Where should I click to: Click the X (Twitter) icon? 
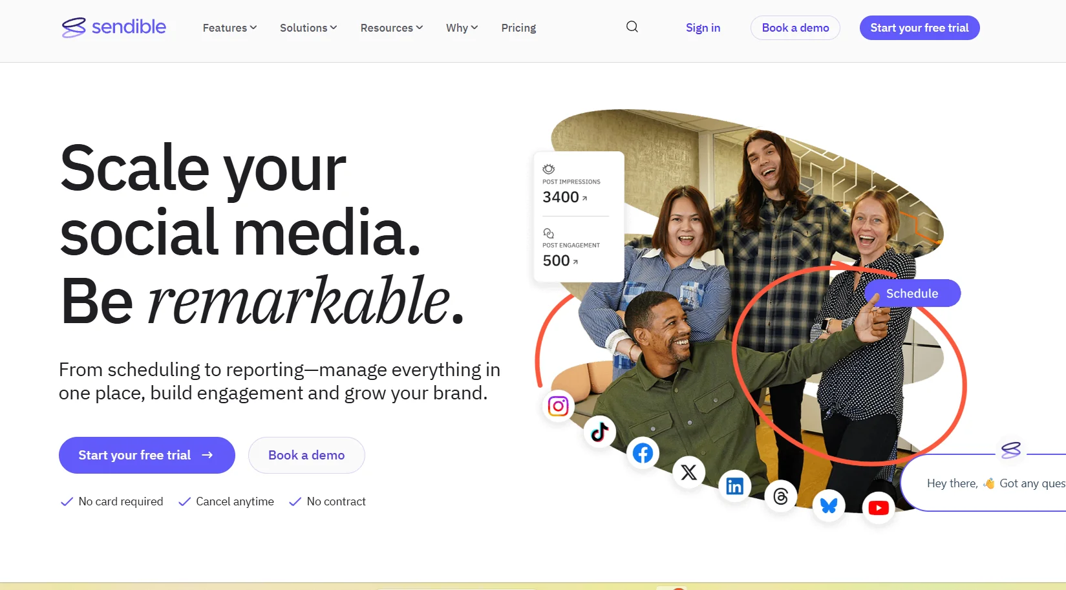[x=688, y=472]
